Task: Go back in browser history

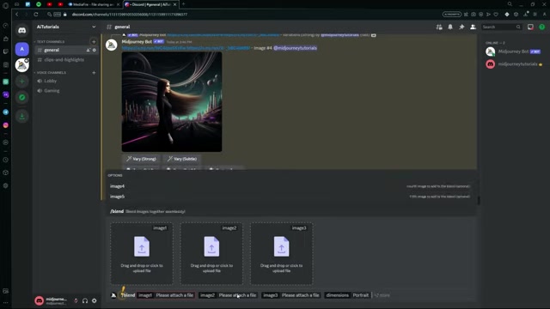Action: tap(17, 15)
